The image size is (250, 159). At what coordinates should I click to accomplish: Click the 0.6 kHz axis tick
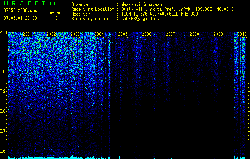tap(3, 151)
